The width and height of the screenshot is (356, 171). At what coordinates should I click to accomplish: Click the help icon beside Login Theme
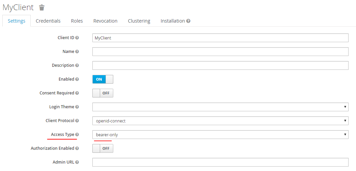[77, 107]
